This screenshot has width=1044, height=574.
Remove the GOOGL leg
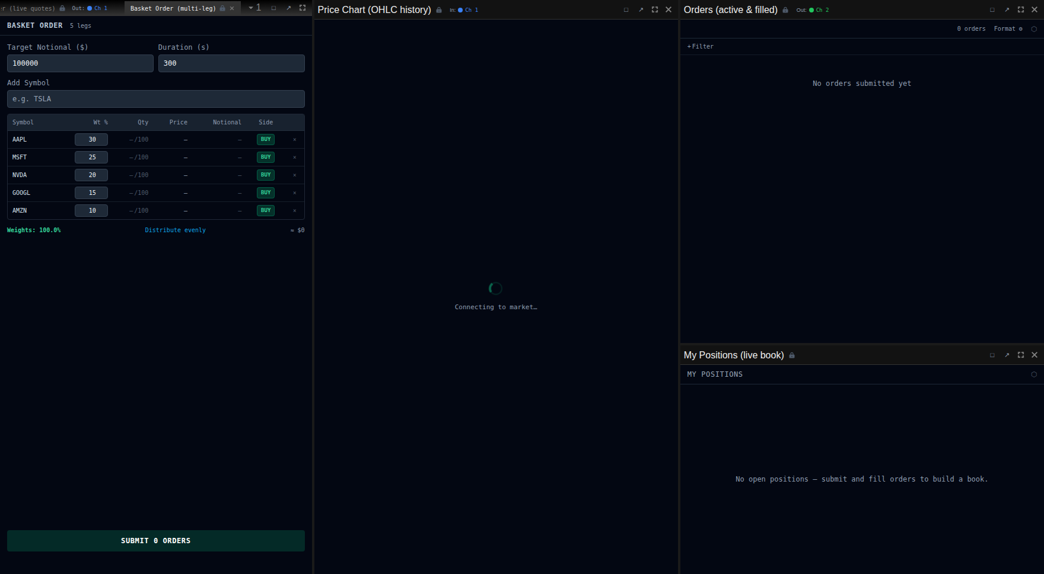tap(295, 193)
